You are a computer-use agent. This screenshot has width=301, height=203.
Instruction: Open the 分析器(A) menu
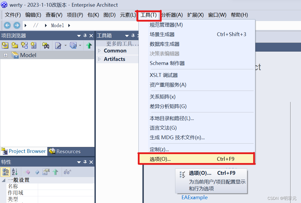[172, 15]
